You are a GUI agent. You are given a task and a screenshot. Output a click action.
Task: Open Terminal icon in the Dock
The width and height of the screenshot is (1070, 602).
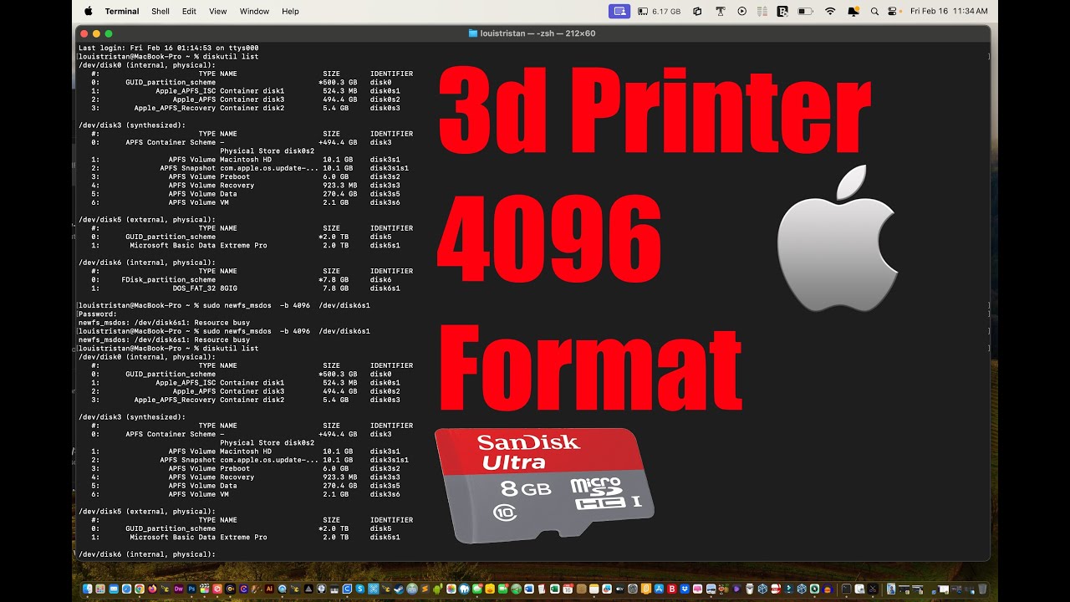(846, 589)
